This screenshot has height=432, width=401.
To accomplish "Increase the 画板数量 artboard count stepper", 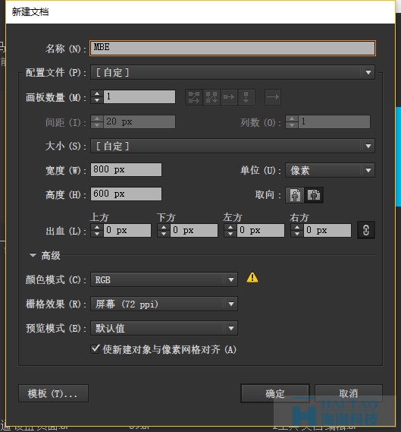I will pos(97,93).
